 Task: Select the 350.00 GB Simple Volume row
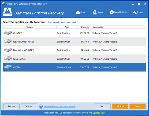[74, 67]
